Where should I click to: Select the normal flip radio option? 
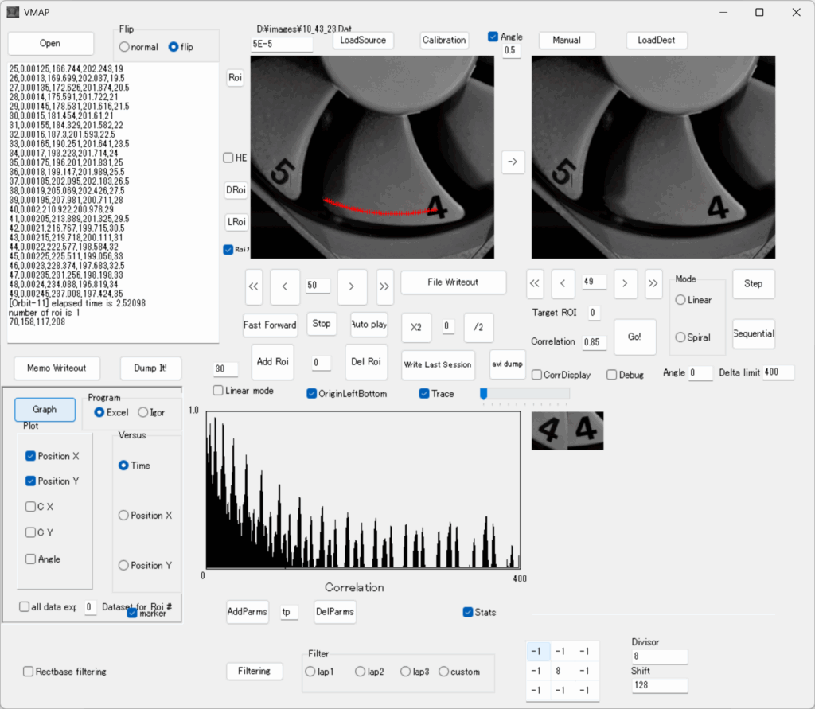[125, 47]
